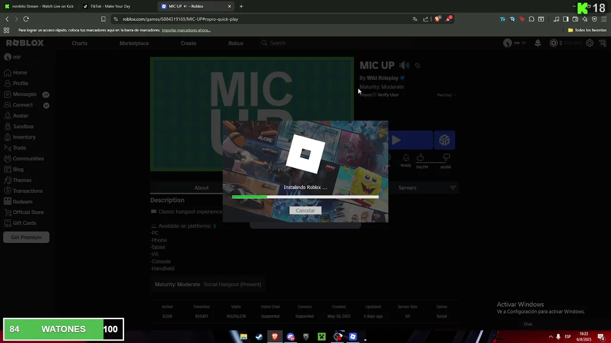Image resolution: width=611 pixels, height=343 pixels.
Task: Click the Get Premium button
Action: tap(26, 237)
